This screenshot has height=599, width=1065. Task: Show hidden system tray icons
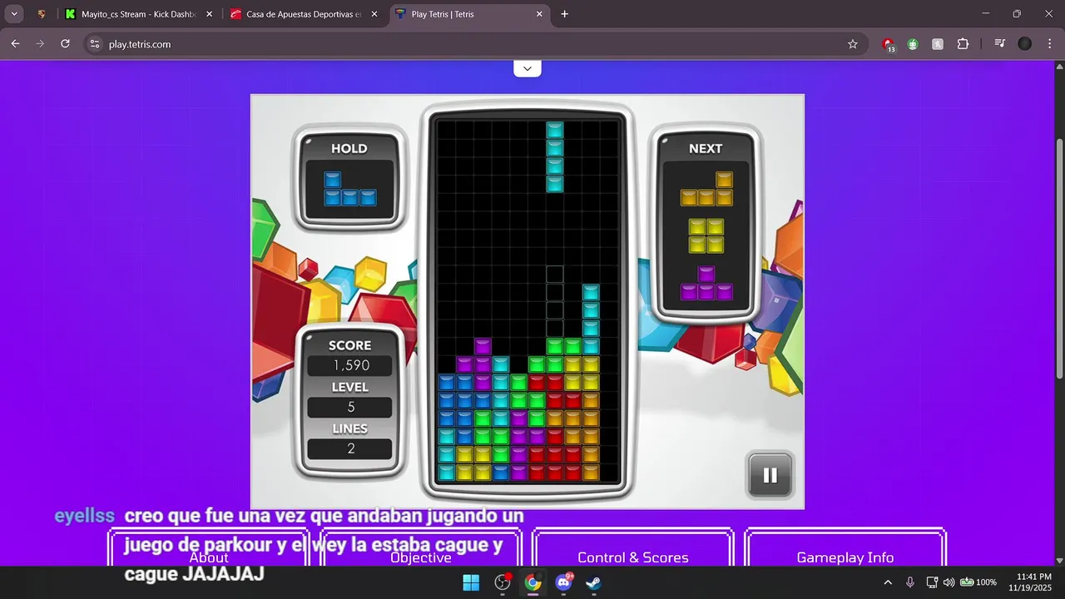[x=888, y=582]
